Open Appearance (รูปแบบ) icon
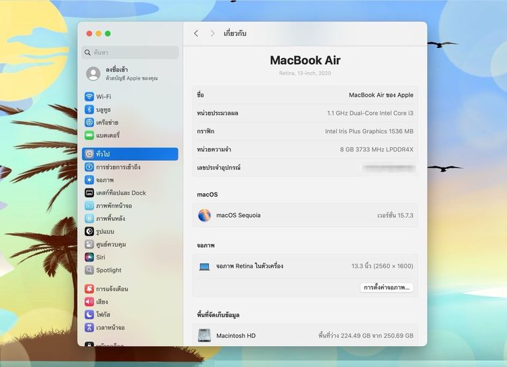This screenshot has width=507, height=367. pyautogui.click(x=89, y=231)
